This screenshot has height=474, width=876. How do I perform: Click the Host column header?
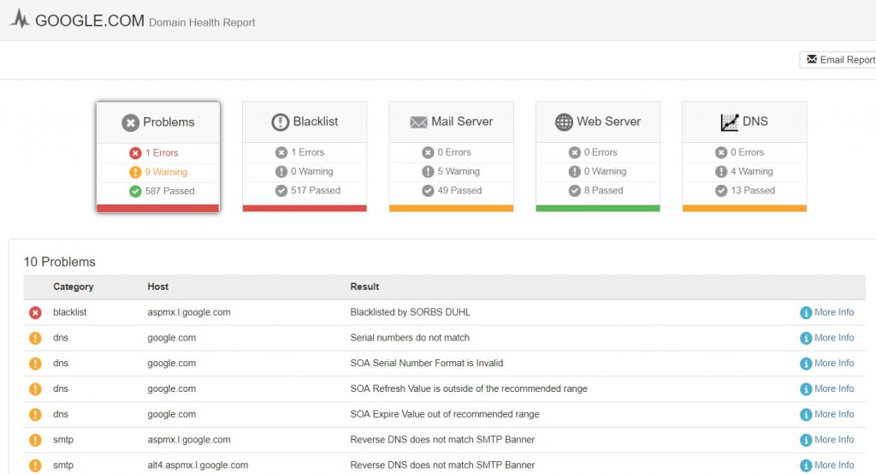click(157, 286)
